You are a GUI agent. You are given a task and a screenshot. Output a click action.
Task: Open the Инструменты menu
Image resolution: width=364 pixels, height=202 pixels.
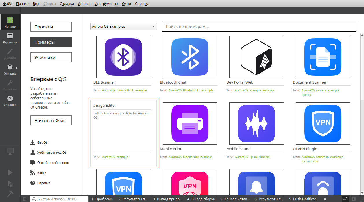[106, 4]
